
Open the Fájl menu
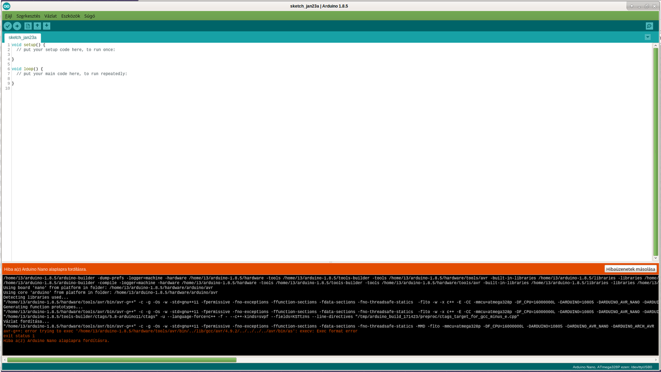pyautogui.click(x=8, y=16)
